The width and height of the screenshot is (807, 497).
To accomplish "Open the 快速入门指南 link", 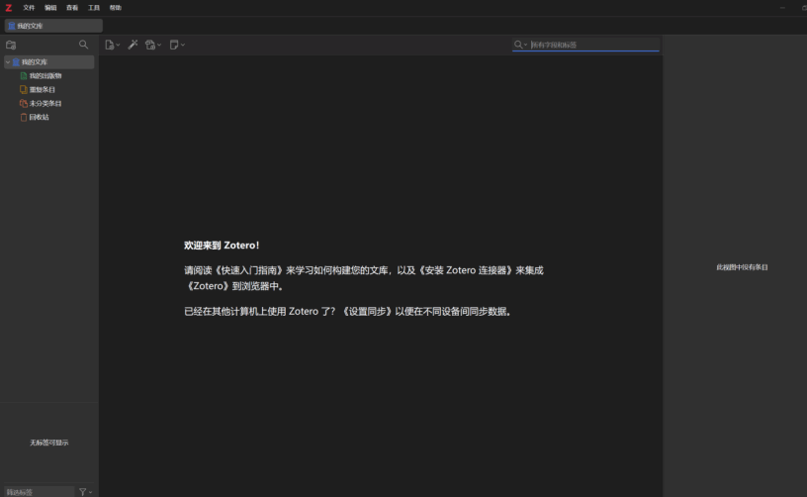I will (249, 270).
